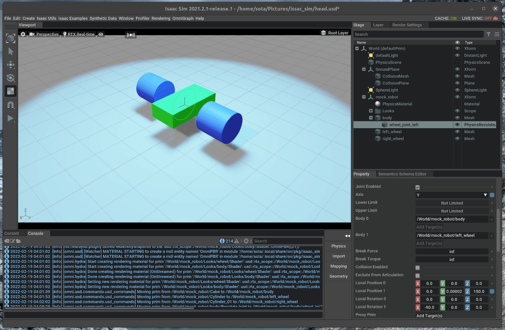Hide the left_wheel mesh

[x=457, y=132]
